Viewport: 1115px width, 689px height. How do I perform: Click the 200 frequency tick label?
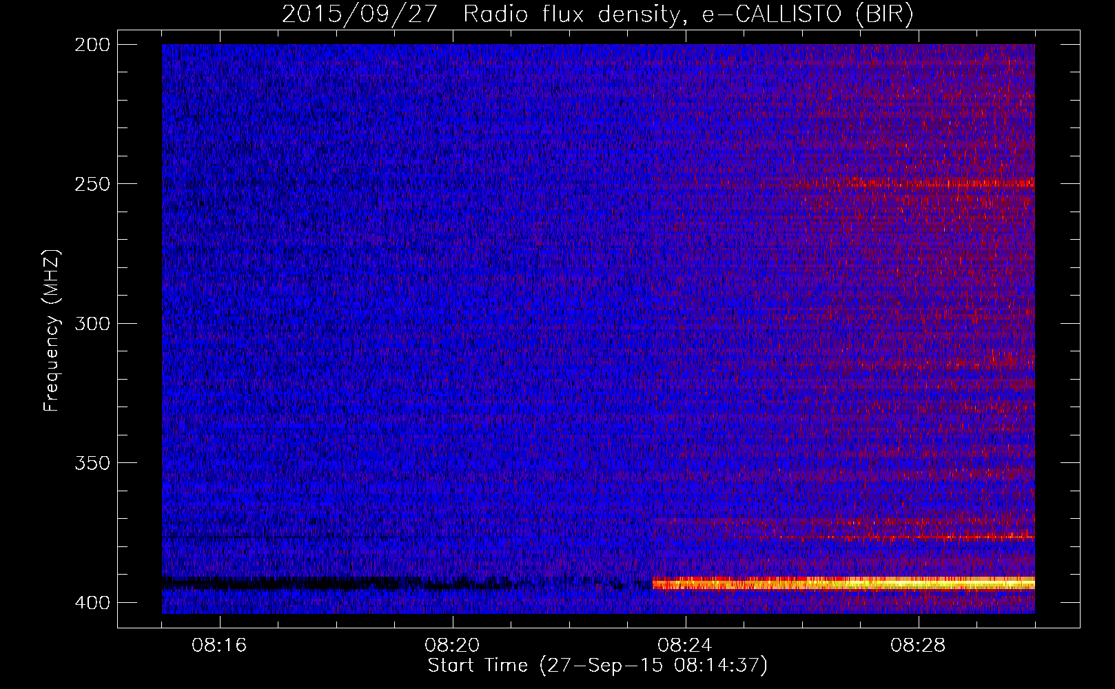tap(92, 45)
